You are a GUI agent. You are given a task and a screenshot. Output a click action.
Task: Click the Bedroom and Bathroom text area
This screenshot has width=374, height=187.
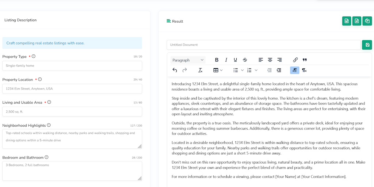tap(72, 171)
